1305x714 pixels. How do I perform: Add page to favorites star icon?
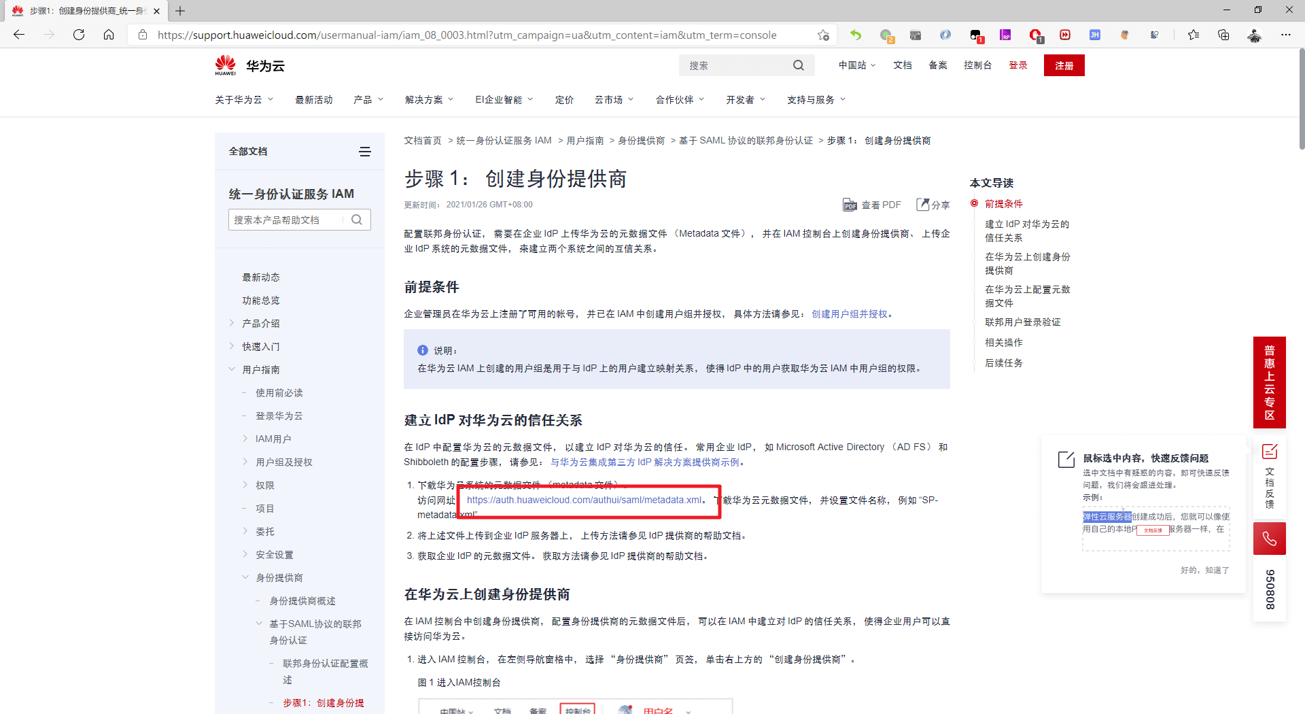click(x=823, y=35)
